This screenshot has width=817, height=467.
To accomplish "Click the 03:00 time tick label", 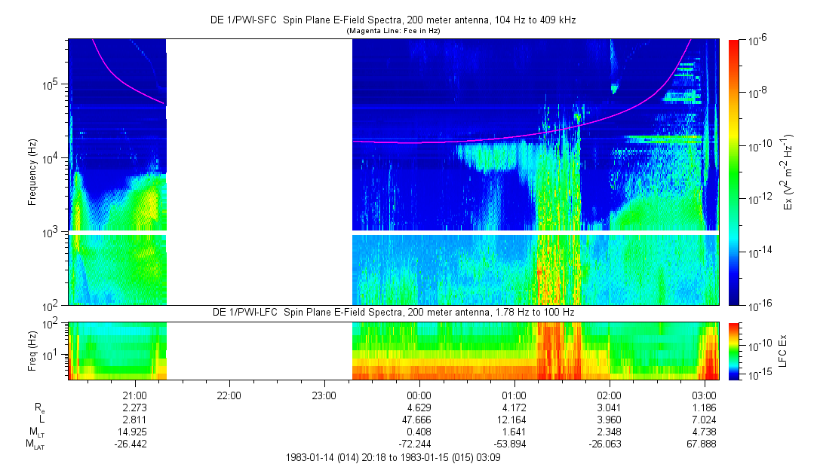I will [704, 395].
